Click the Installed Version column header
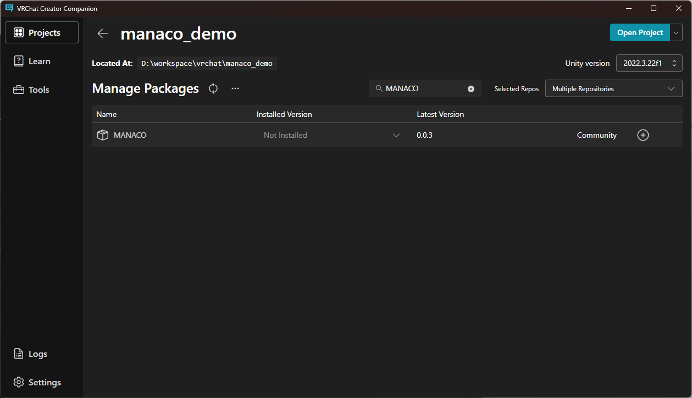Viewport: 692px width, 398px height. 284,114
